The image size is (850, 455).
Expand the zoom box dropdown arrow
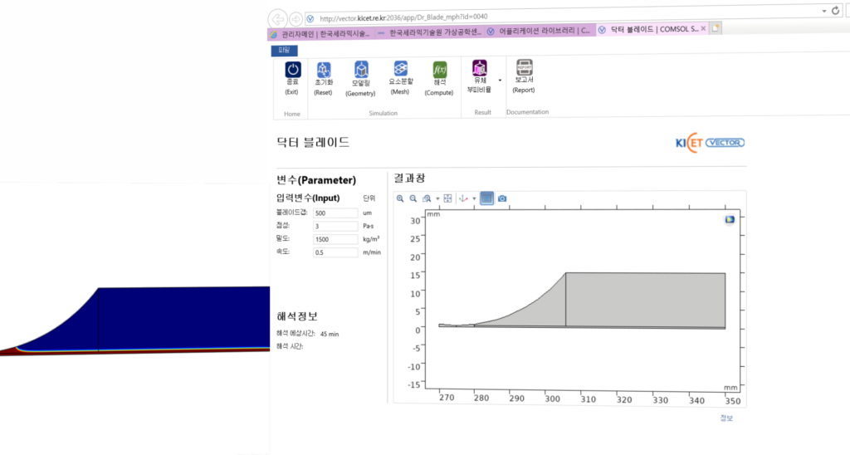coord(437,199)
